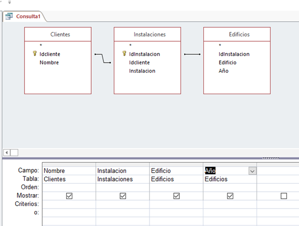
Task: Select the asterisk field in Edificios table
Action: tap(220, 45)
